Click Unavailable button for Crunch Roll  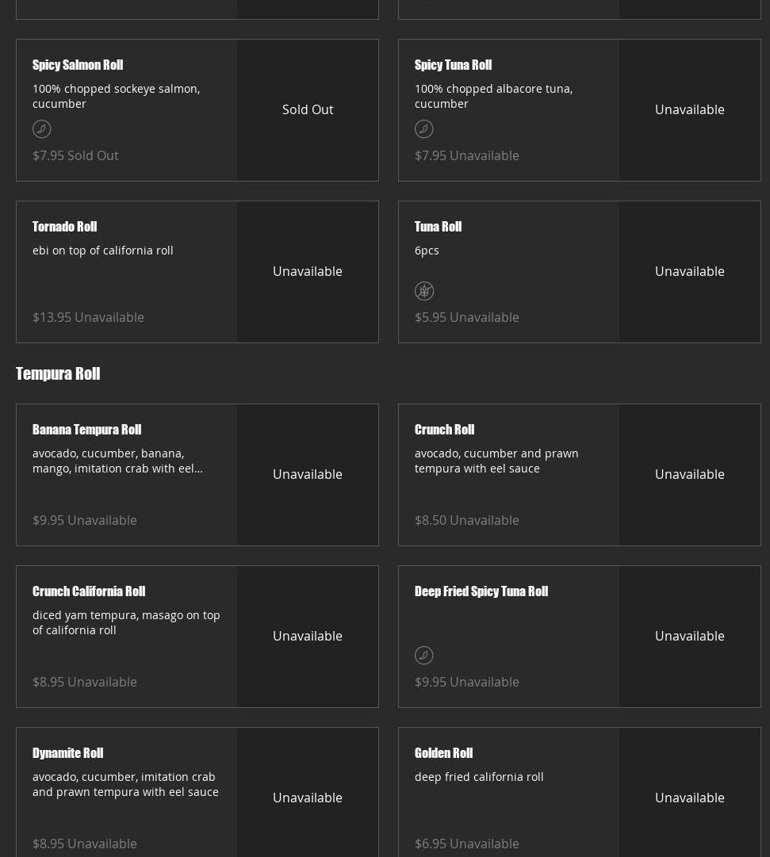pyautogui.click(x=689, y=474)
